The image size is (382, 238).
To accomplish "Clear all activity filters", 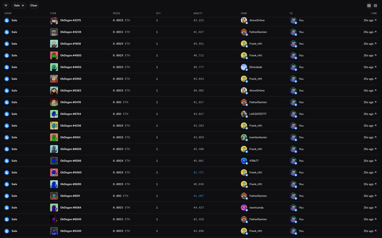I will 34,5.
